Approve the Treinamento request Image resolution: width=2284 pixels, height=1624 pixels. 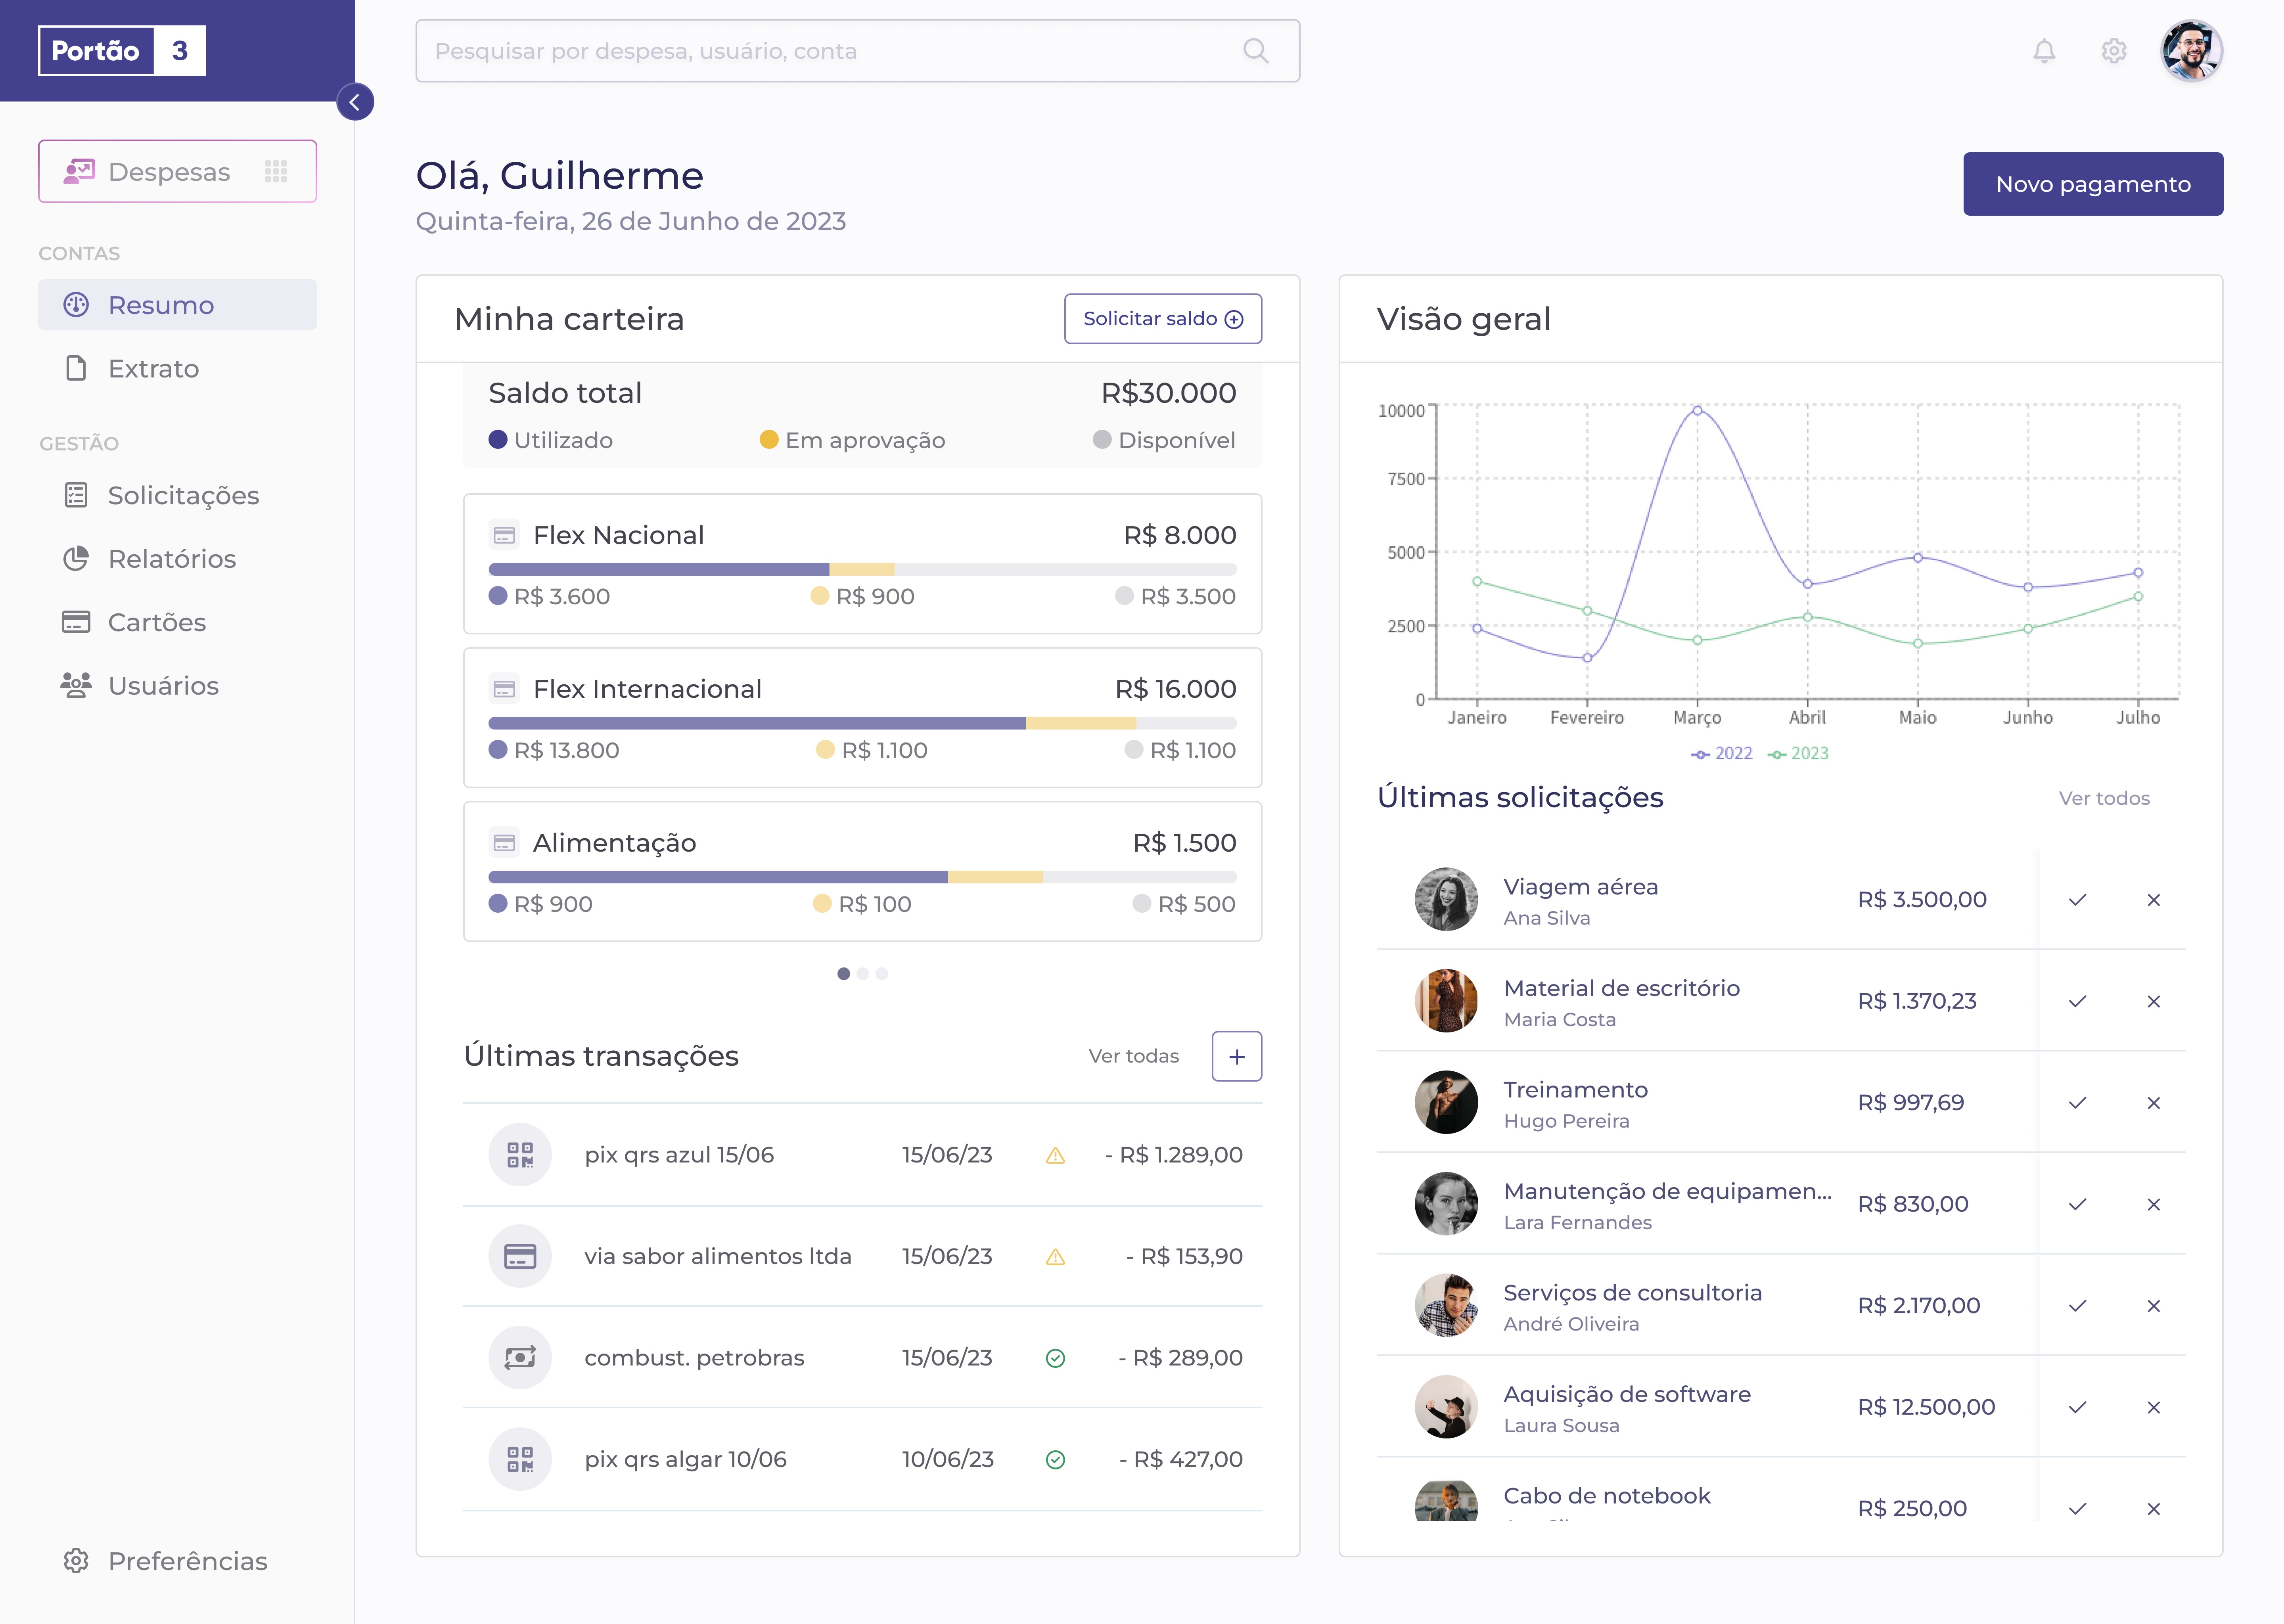2077,1103
